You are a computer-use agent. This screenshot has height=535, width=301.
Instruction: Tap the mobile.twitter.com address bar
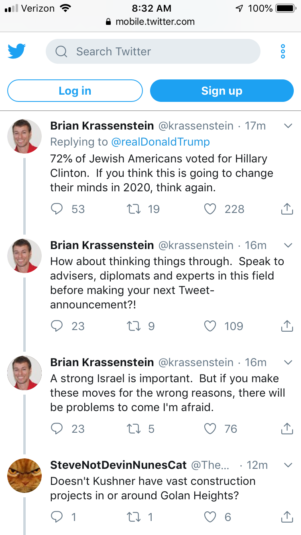150,22
